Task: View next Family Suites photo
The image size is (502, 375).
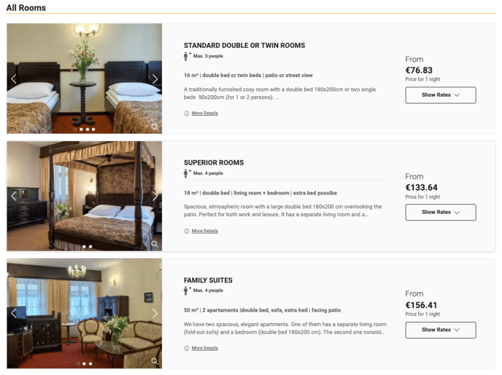Action: [x=155, y=313]
